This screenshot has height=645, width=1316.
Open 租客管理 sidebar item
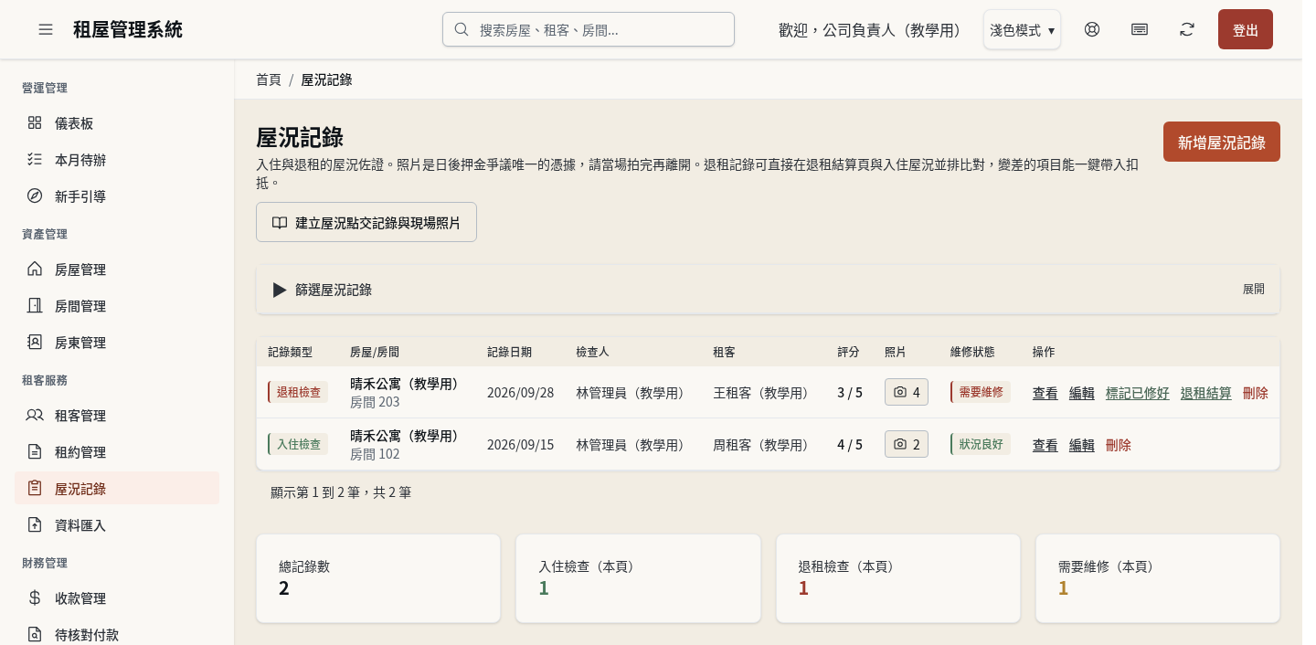click(x=117, y=415)
